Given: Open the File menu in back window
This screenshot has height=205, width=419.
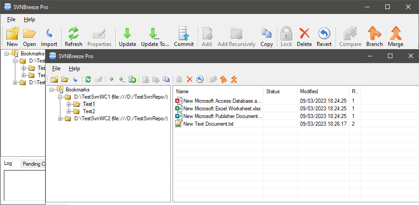Looking at the screenshot, I should pyautogui.click(x=11, y=19).
